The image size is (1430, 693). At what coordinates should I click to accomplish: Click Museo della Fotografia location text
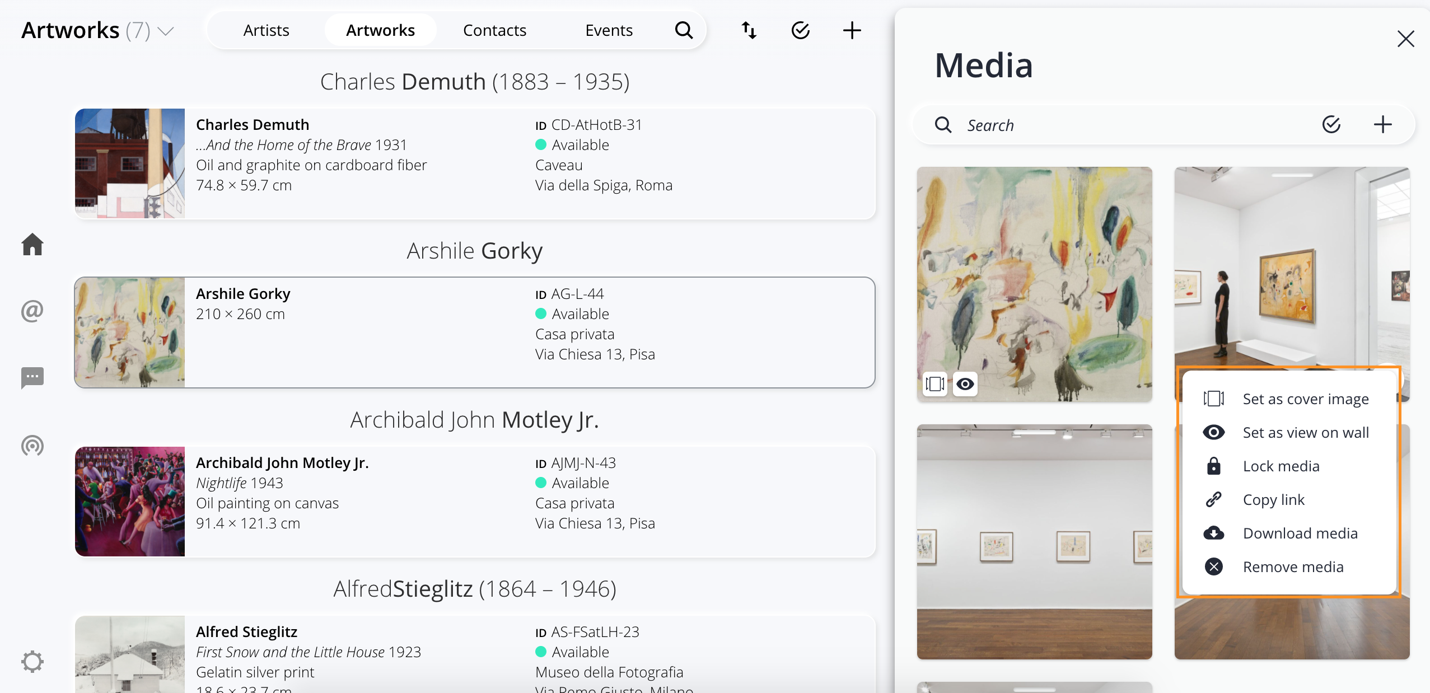609,672
